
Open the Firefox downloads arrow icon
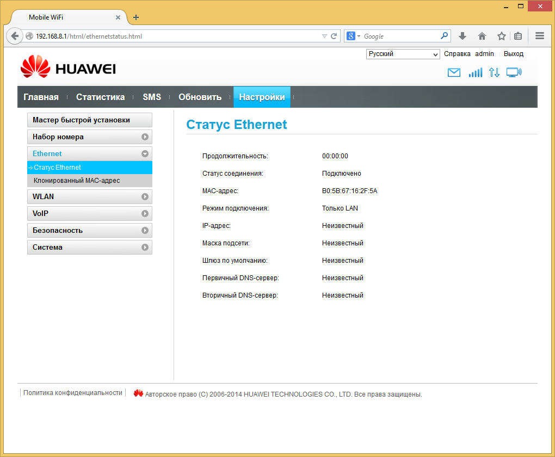[462, 36]
